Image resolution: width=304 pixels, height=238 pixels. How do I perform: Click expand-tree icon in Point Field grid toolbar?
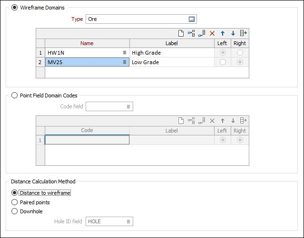coord(191,121)
